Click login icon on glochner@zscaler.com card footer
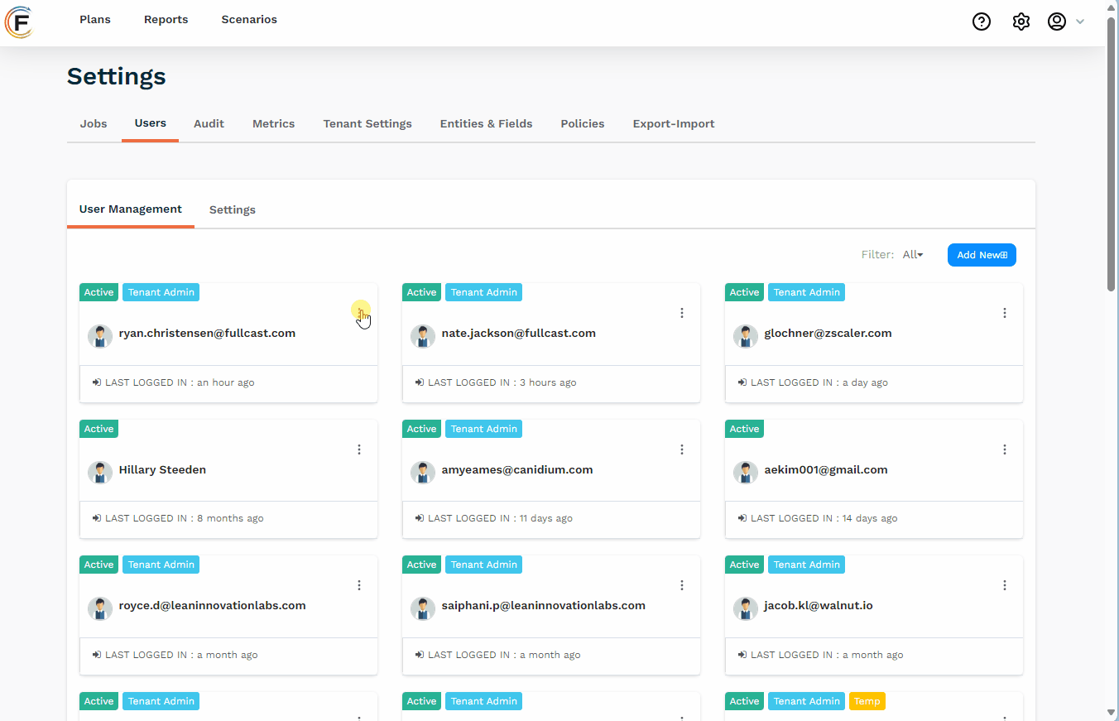The height and width of the screenshot is (721, 1119). (x=742, y=382)
